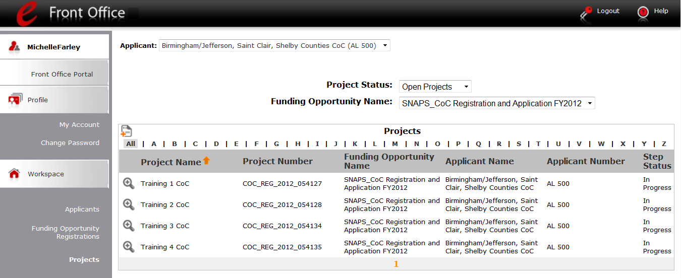The image size is (681, 278).
Task: Click the Profile section icon
Action: point(15,100)
